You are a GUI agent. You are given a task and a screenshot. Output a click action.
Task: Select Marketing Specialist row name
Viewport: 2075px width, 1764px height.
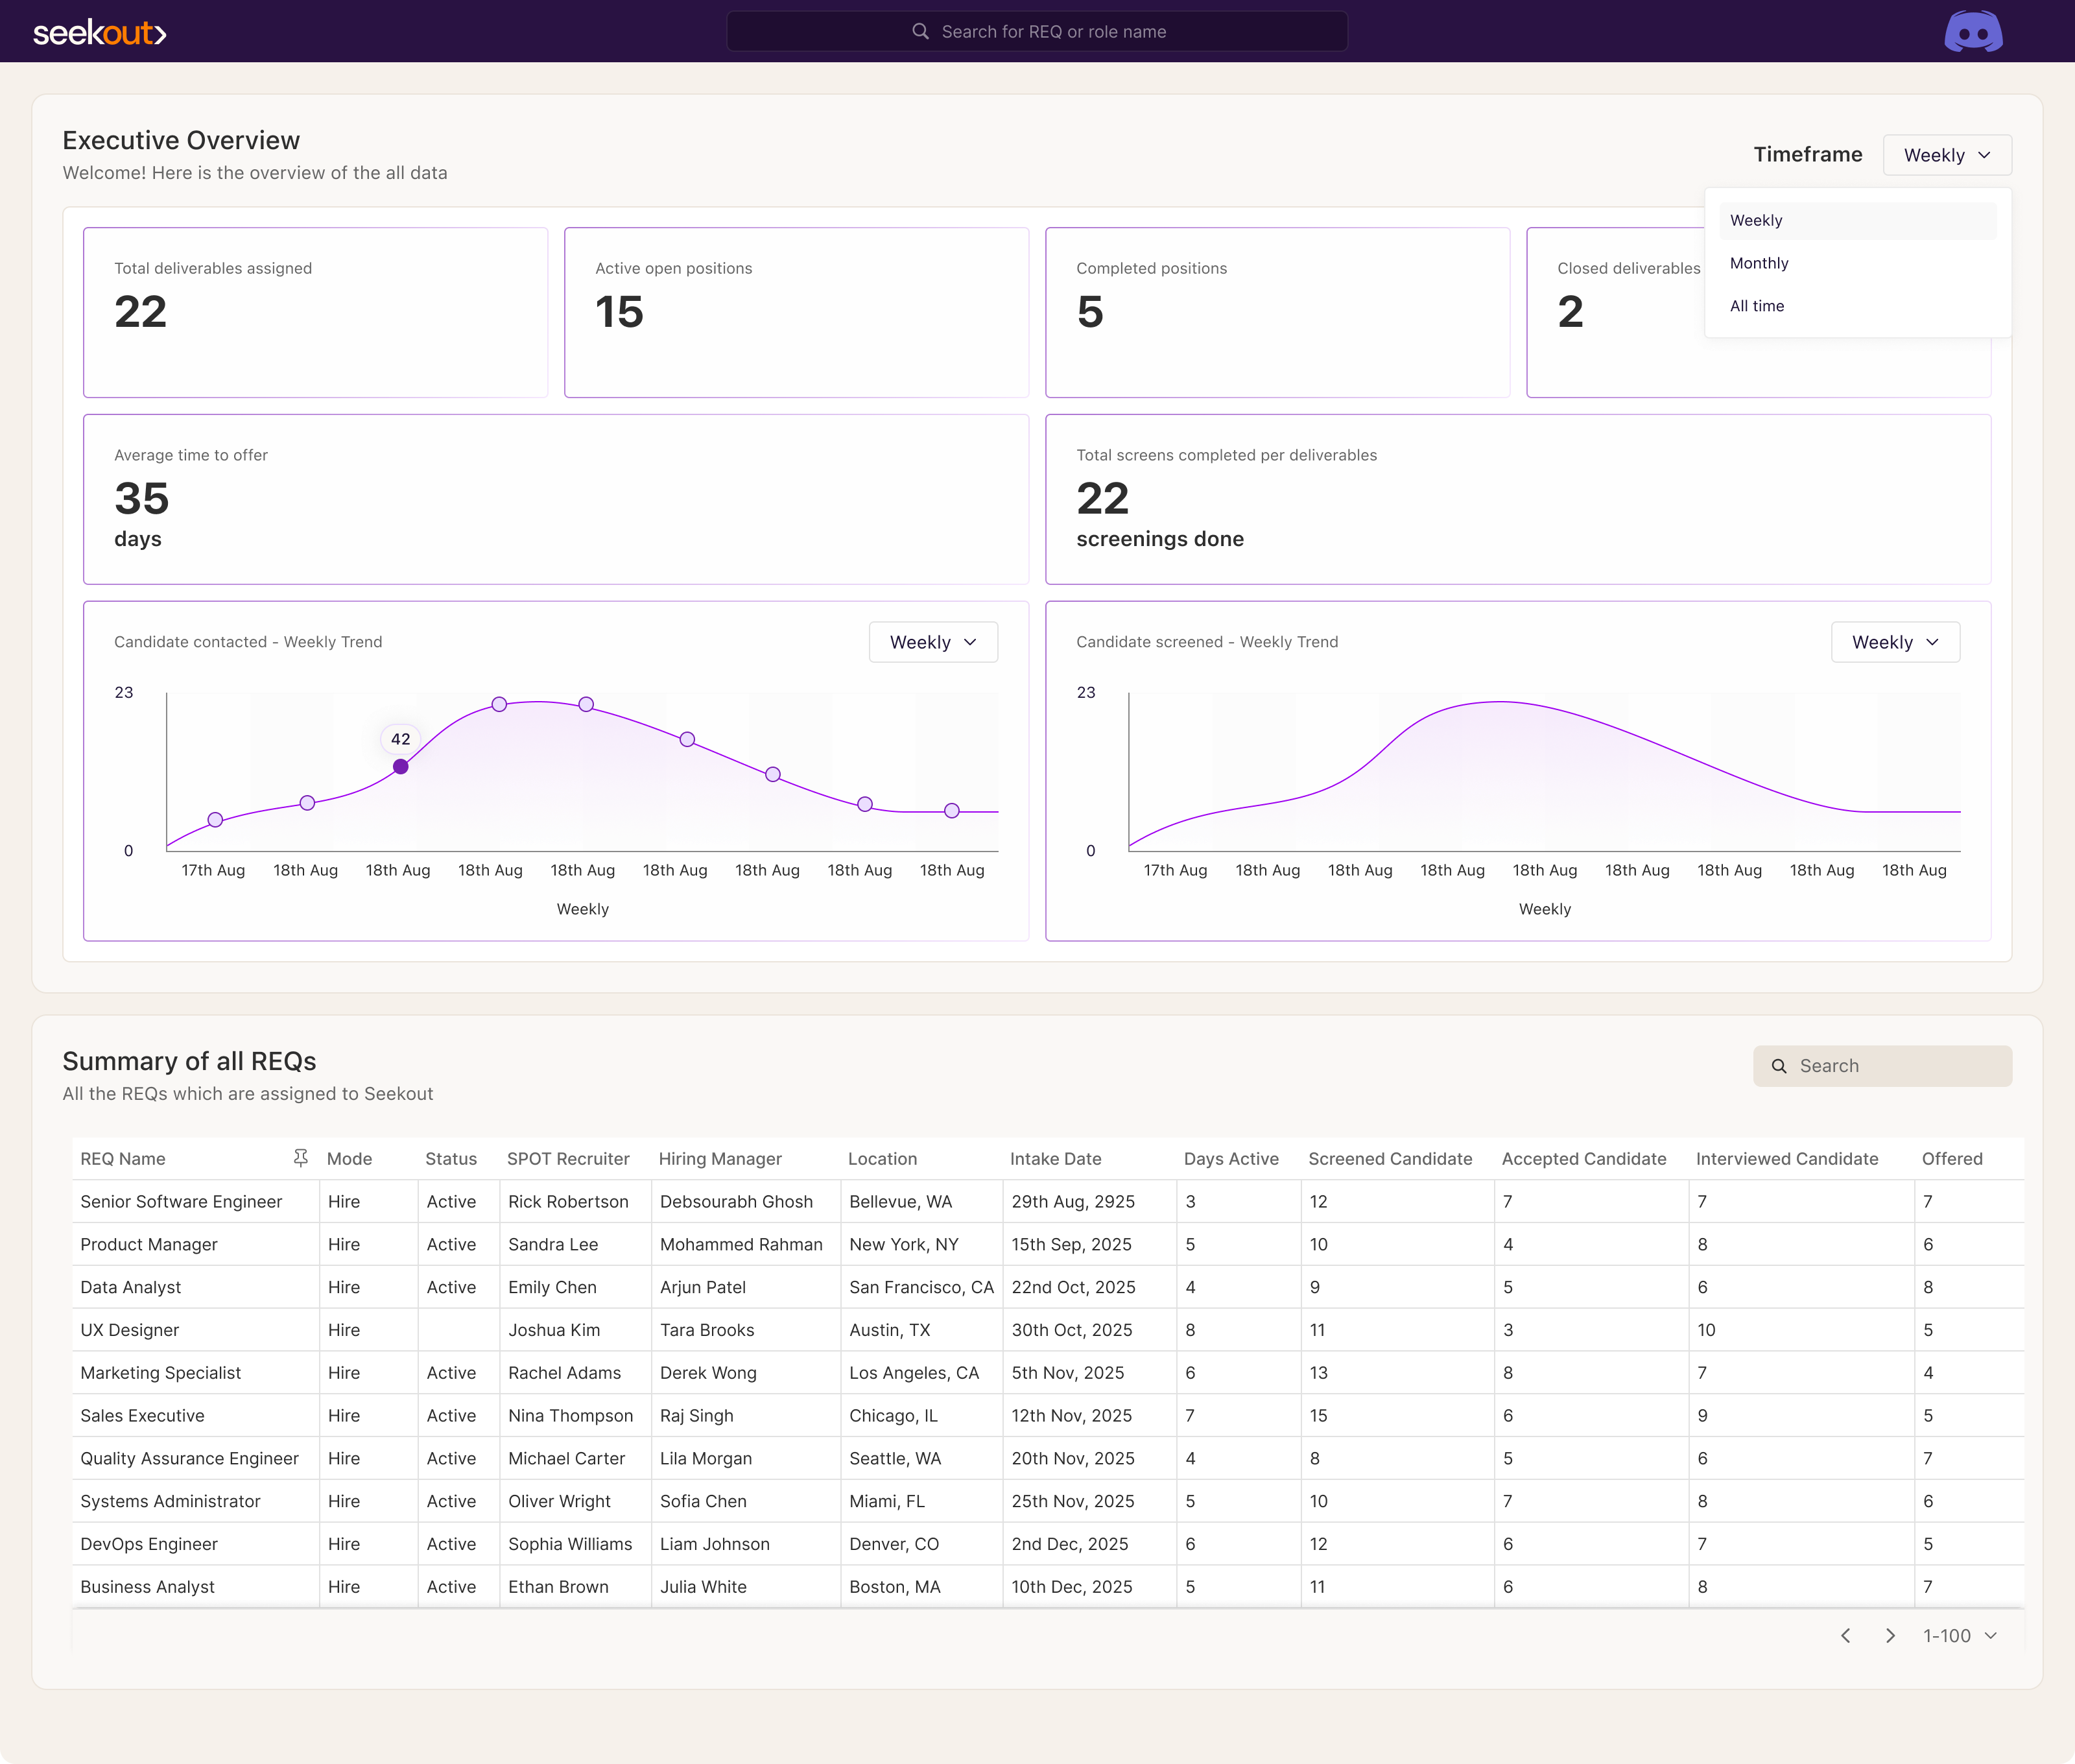(161, 1373)
